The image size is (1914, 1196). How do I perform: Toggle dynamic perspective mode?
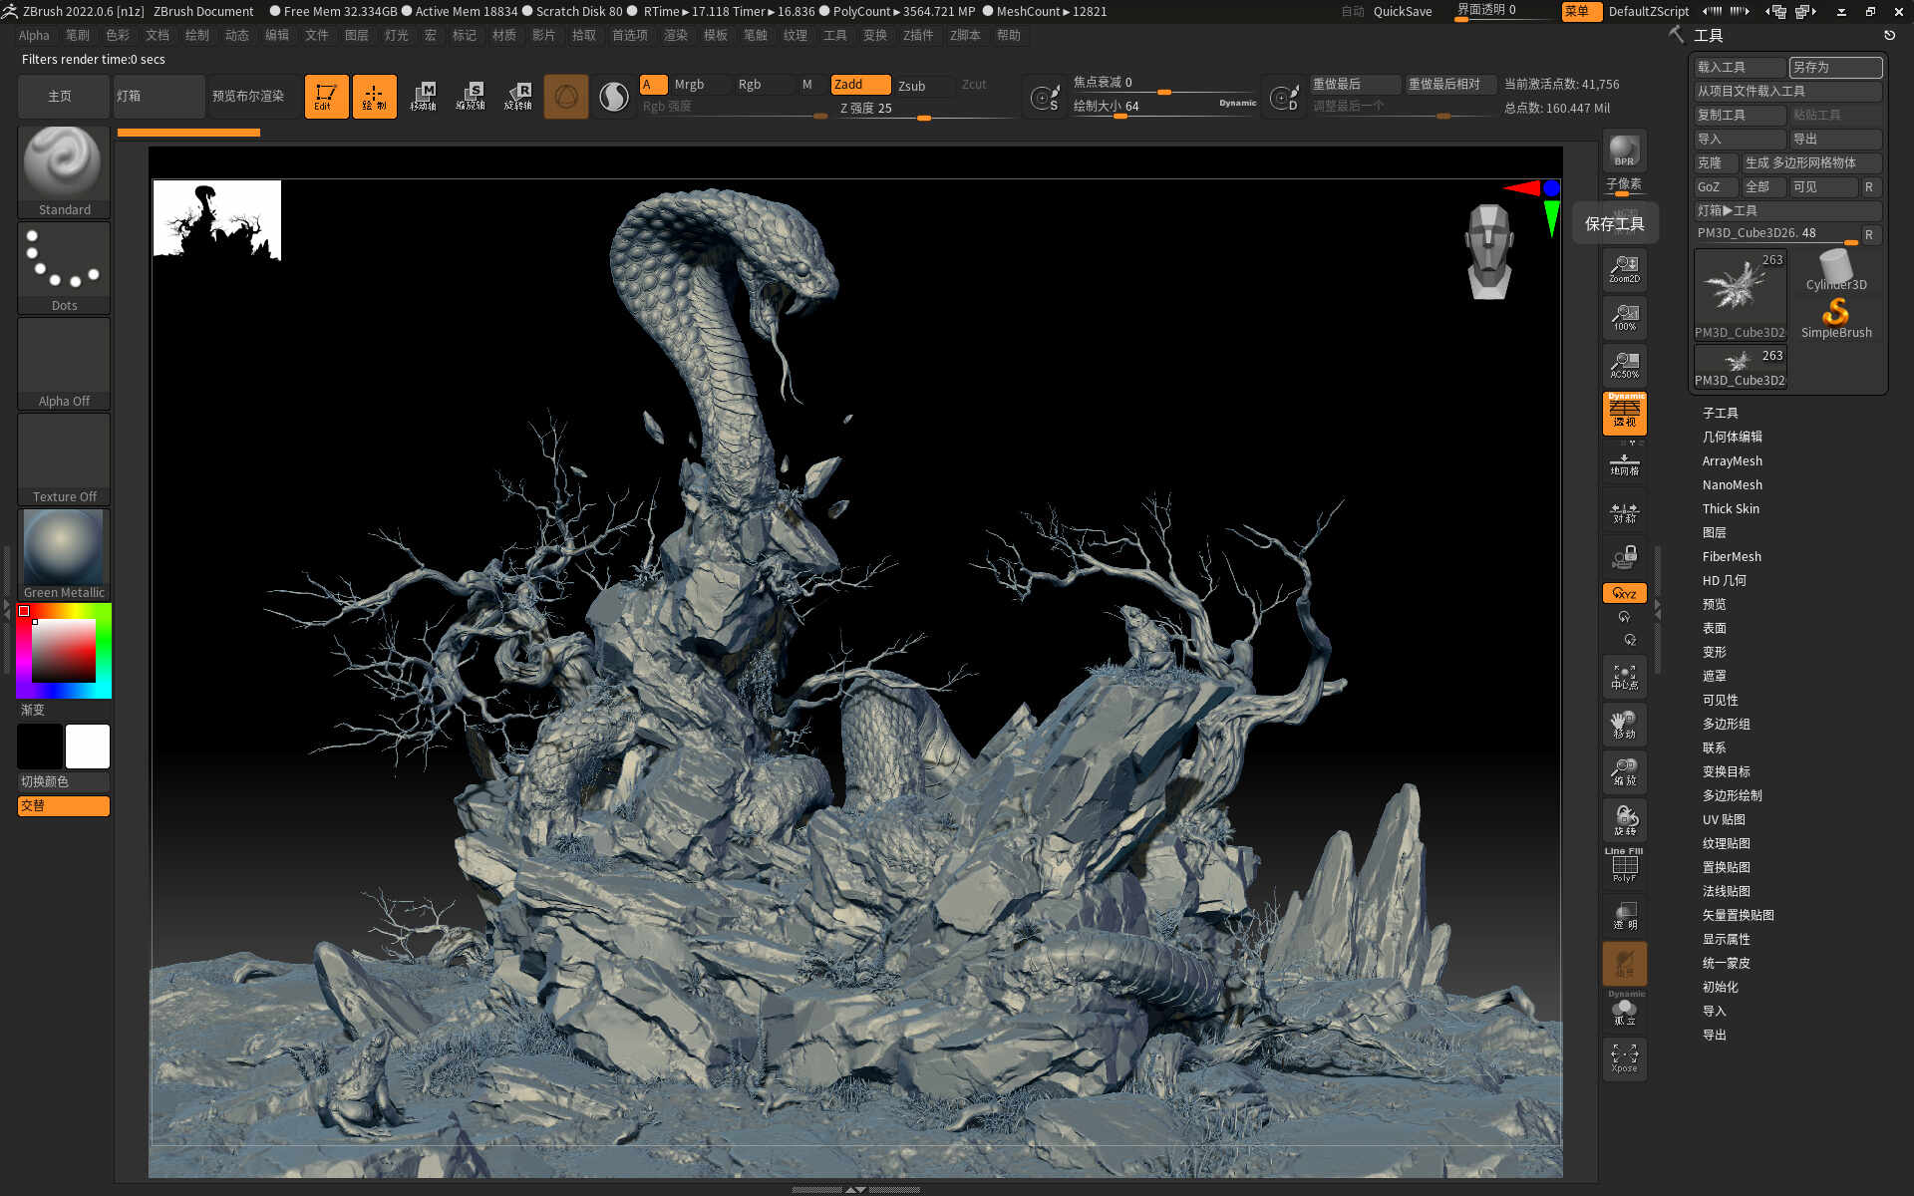[x=1624, y=413]
